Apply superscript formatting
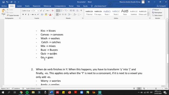 [x=38, y=15]
